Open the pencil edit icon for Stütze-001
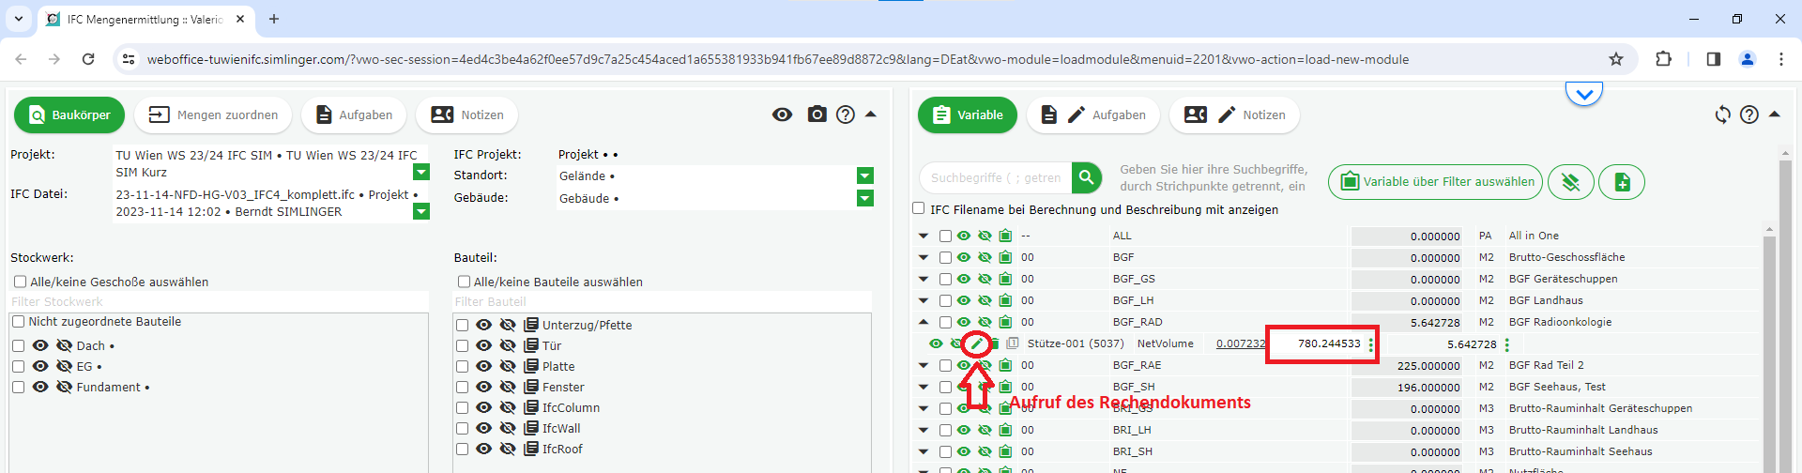Viewport: 1802px width, 473px height. point(976,343)
